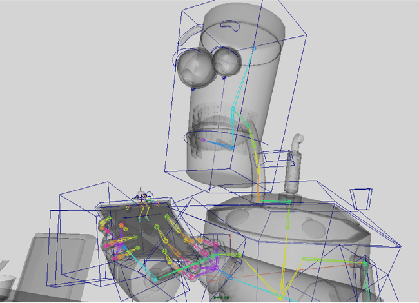This screenshot has height=303, width=419.
Task: Click the yellow spine joint at bottom
Action: (280, 298)
